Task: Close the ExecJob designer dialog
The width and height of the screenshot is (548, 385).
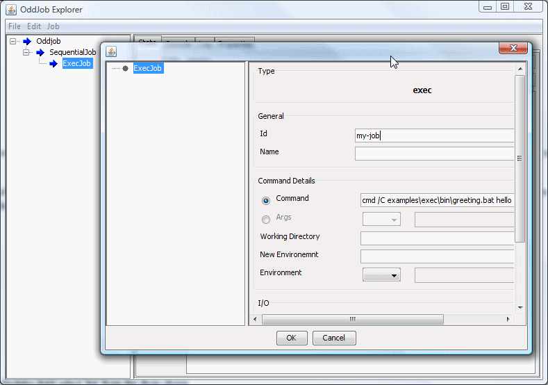Action: pyautogui.click(x=513, y=49)
